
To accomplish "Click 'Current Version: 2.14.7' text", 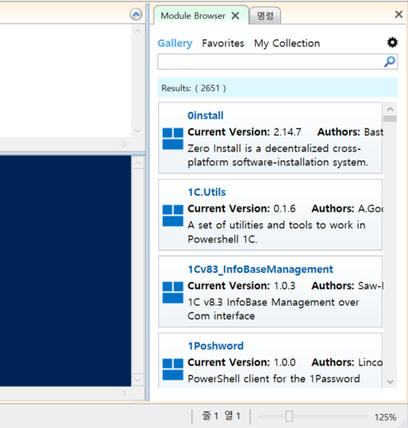I will [x=244, y=132].
